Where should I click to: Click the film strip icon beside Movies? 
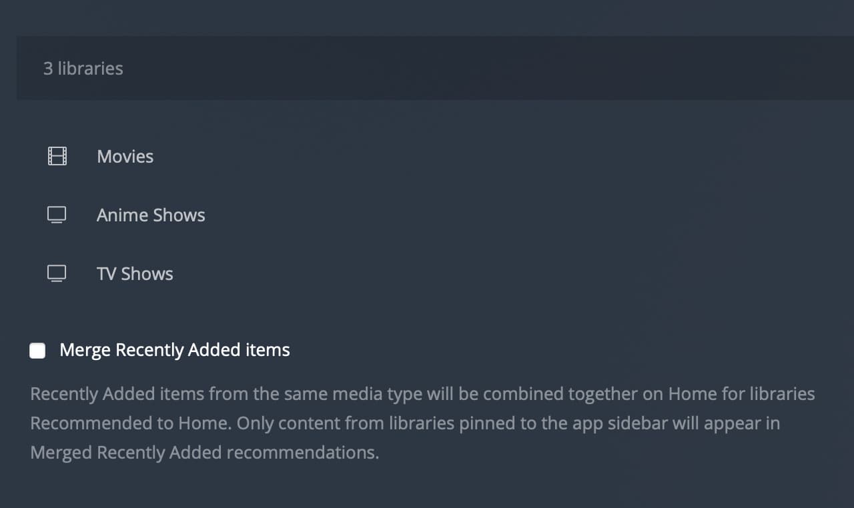tap(57, 157)
